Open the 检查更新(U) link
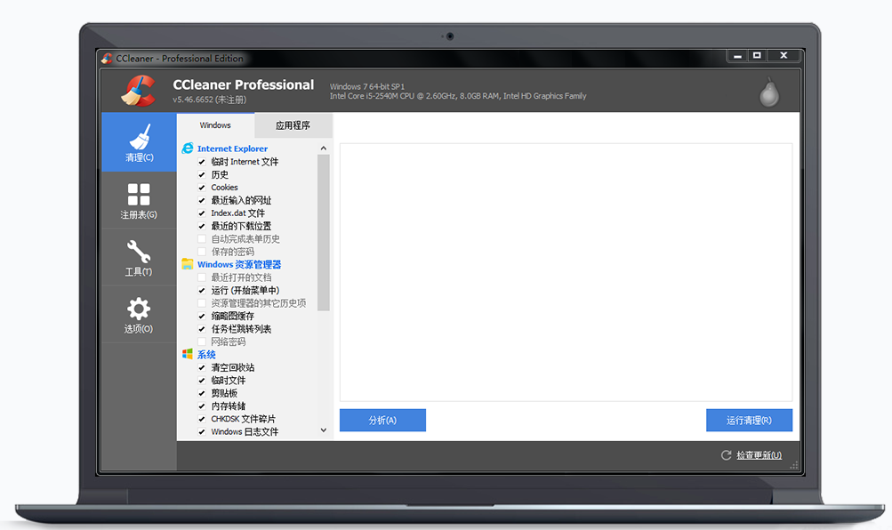Image resolution: width=892 pixels, height=530 pixels. (759, 455)
